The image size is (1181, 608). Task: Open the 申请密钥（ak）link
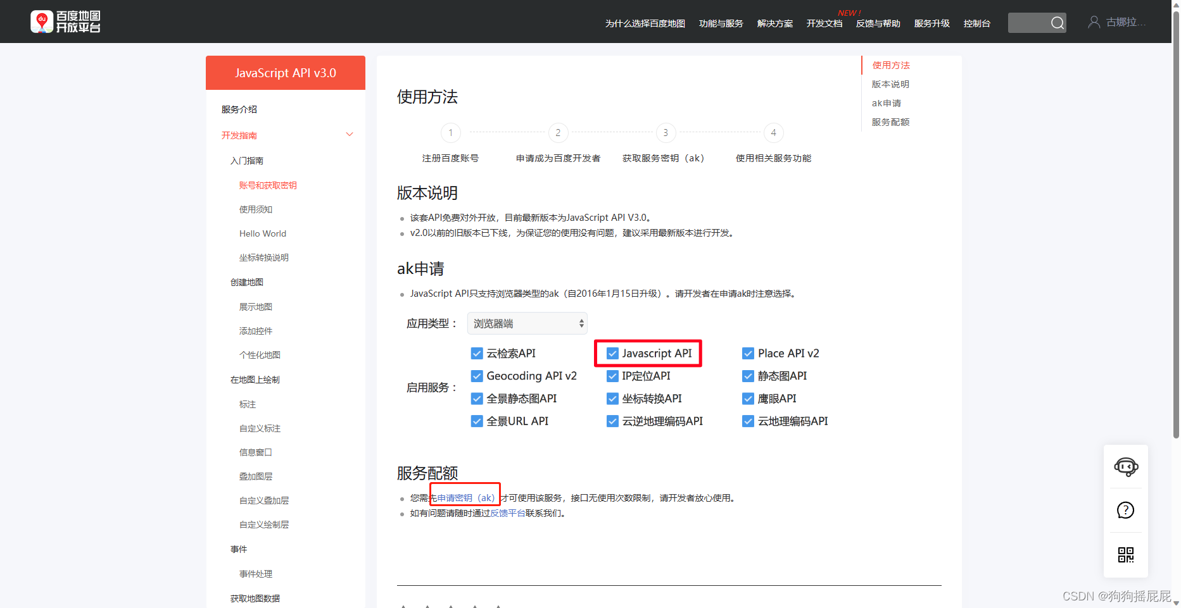point(464,497)
